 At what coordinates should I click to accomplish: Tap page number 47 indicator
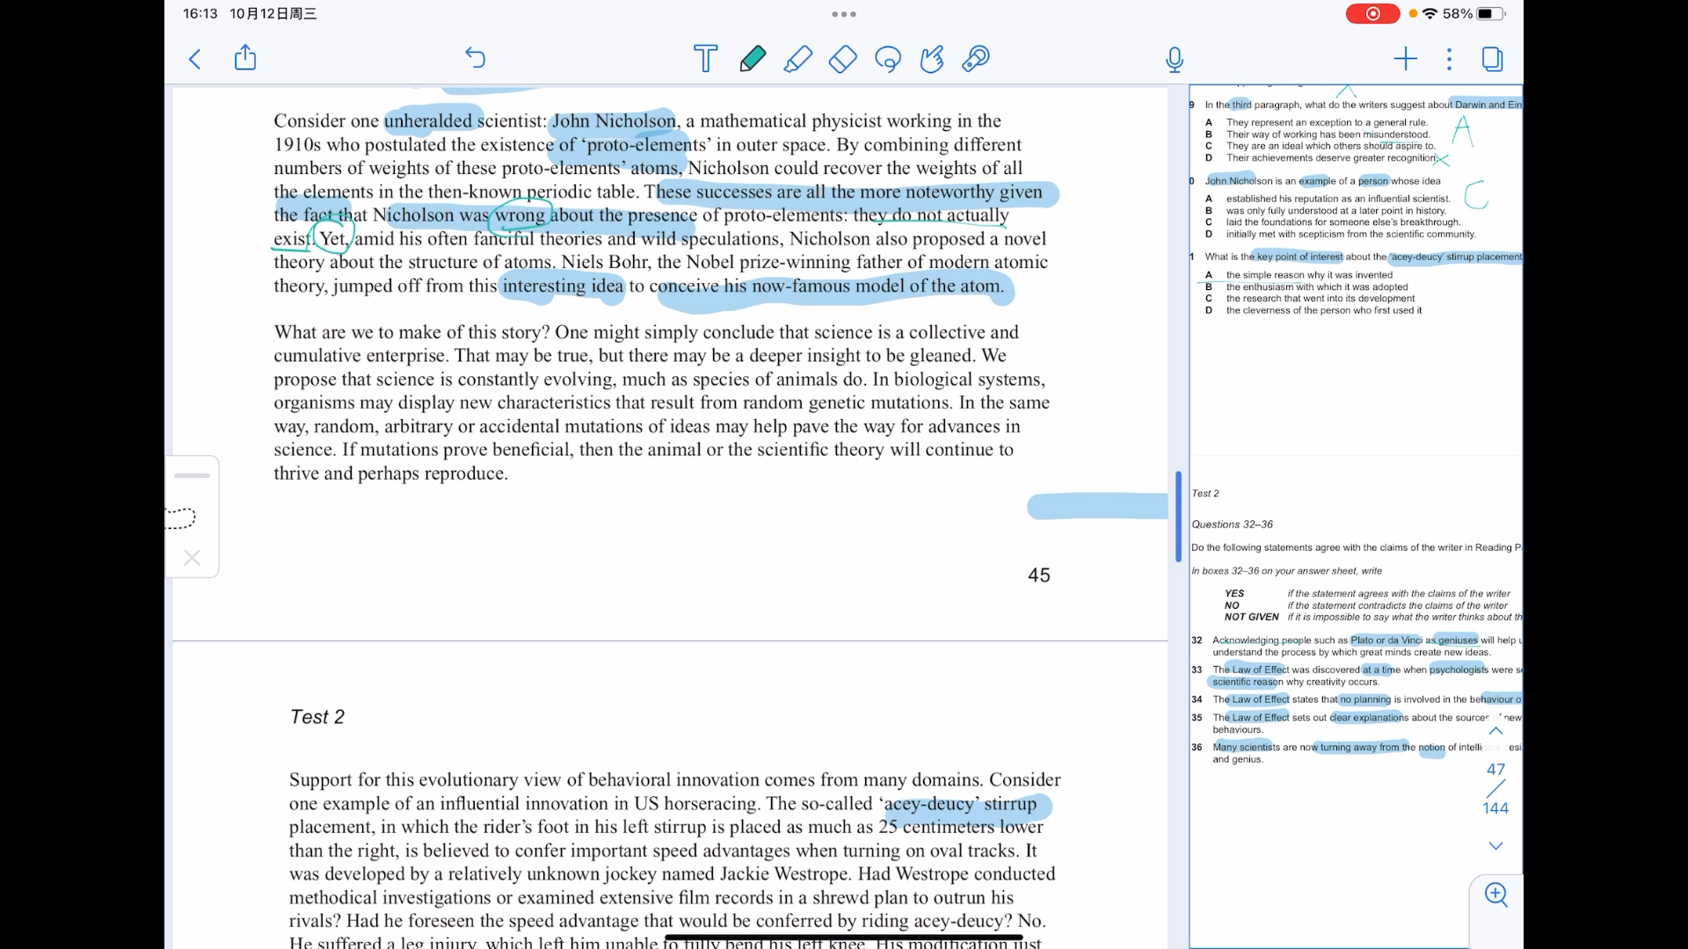pyautogui.click(x=1495, y=769)
